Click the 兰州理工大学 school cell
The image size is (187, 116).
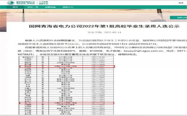point(65,92)
